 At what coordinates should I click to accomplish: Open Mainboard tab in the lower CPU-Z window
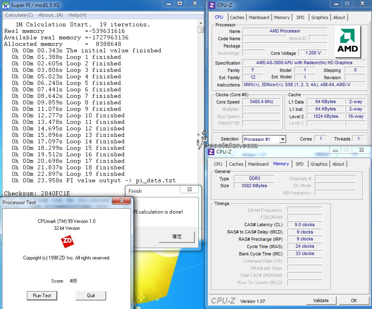click(258, 164)
